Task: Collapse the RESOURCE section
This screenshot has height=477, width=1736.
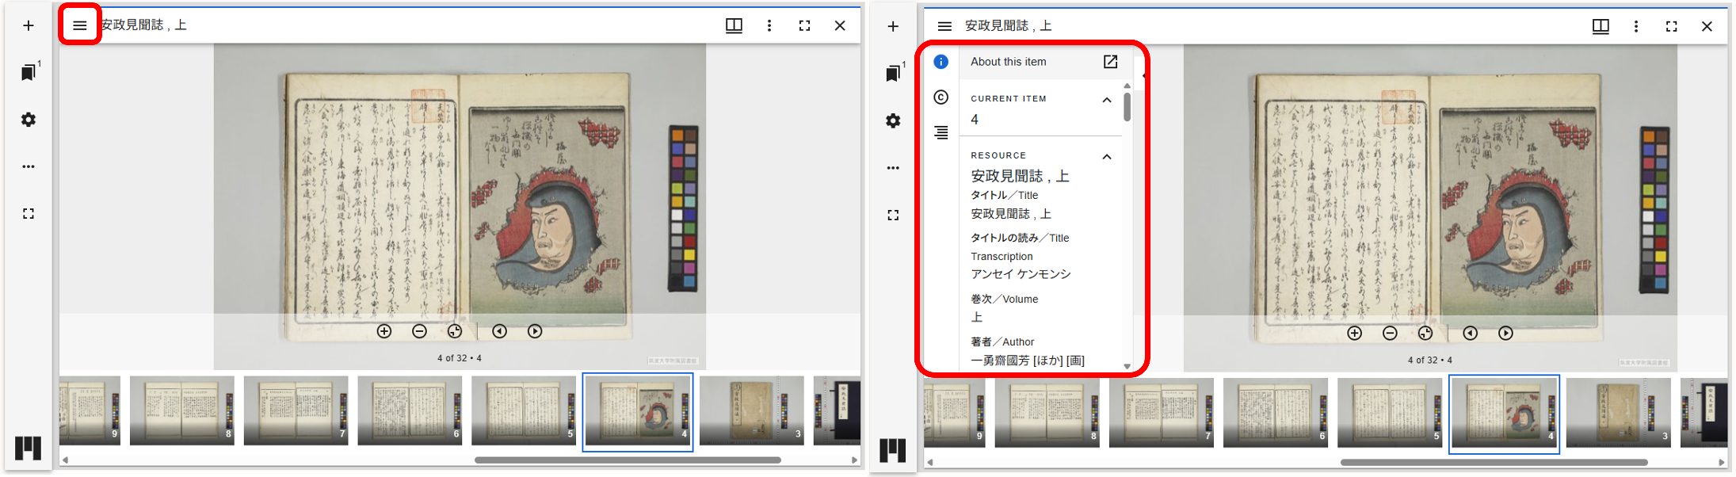Action: 1107,157
